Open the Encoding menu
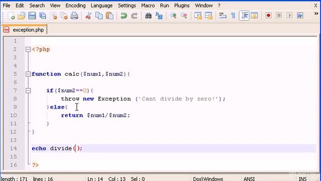 pyautogui.click(x=75, y=6)
